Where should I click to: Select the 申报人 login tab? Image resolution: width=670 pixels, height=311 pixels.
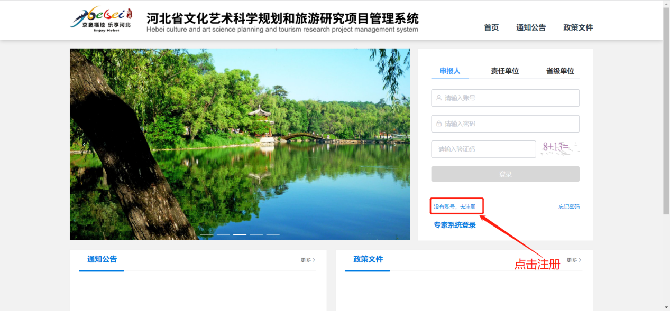coord(449,71)
